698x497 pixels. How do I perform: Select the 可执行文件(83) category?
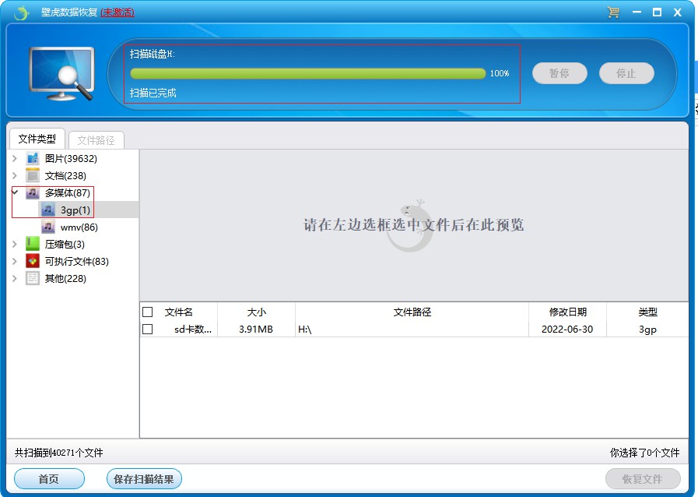[76, 261]
